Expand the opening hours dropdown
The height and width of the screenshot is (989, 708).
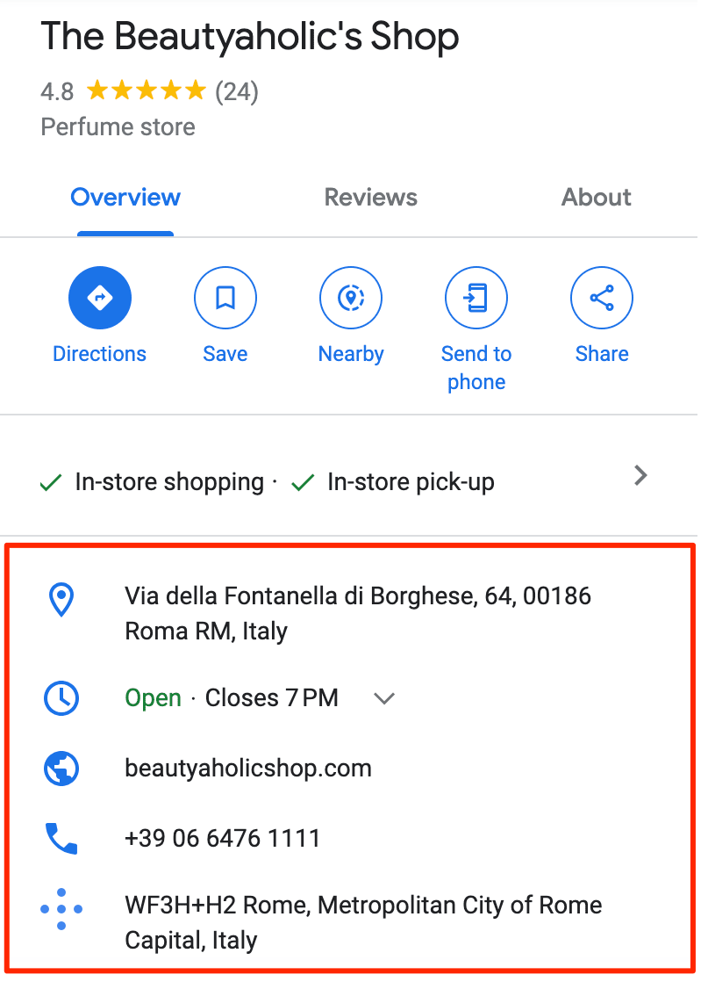(x=383, y=698)
